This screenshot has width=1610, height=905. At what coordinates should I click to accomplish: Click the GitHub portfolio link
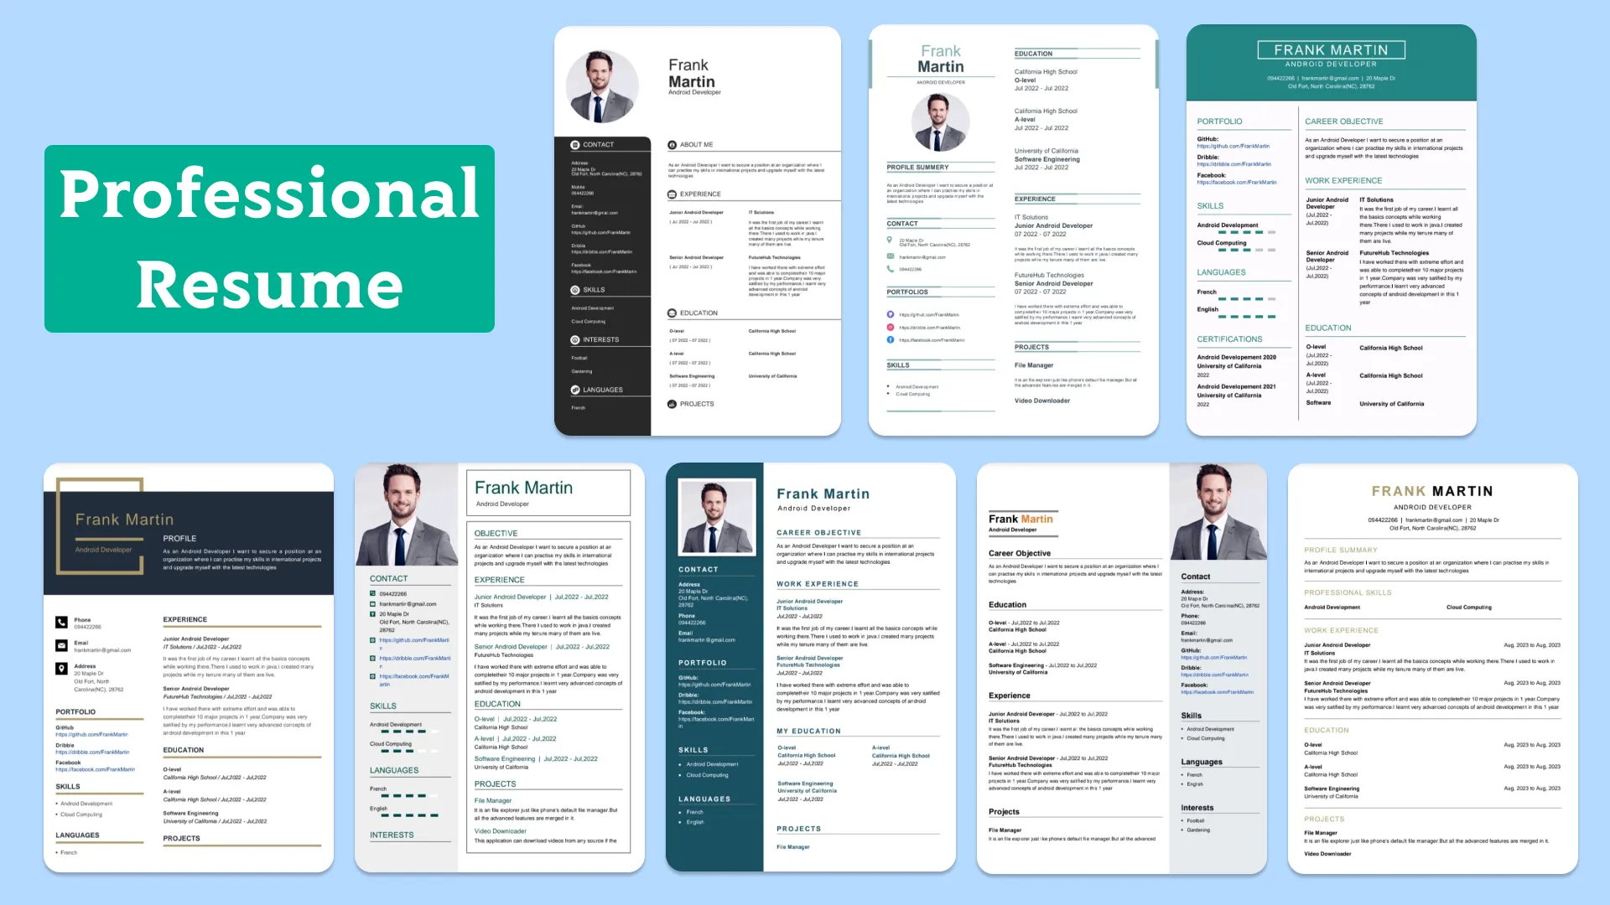(x=1233, y=145)
